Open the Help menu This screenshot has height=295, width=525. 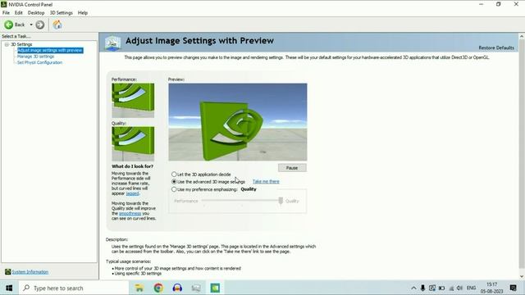(83, 13)
